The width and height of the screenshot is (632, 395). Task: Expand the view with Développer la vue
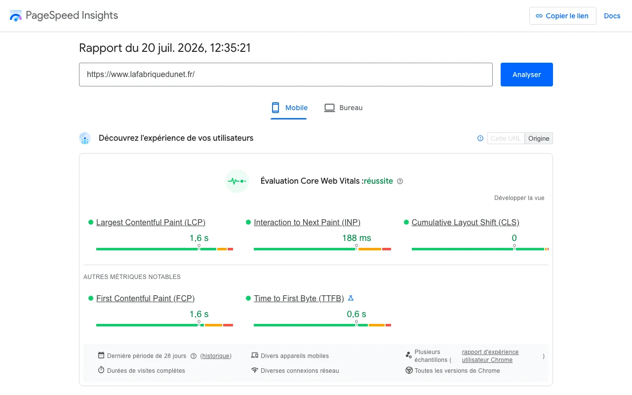click(519, 198)
